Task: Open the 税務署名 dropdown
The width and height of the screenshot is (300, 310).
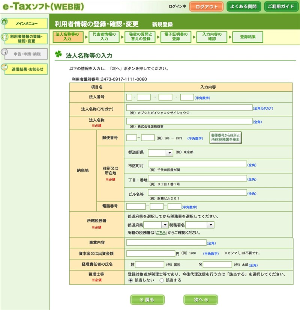Action: (200, 225)
